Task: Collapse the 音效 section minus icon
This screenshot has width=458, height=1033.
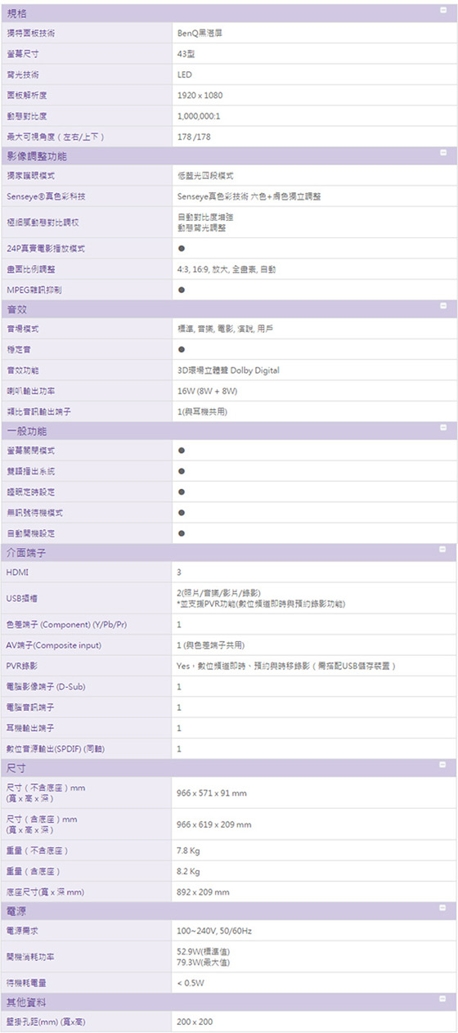Action: tap(442, 305)
